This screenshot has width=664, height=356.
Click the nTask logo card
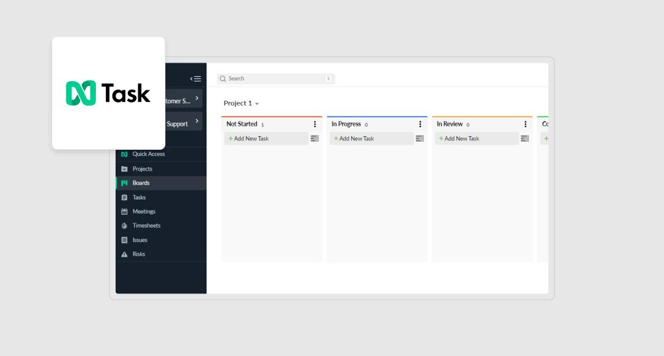(108, 93)
